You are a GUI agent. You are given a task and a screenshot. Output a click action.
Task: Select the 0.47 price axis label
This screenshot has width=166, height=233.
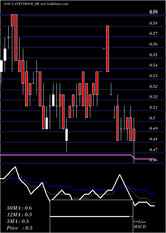click(x=153, y=149)
